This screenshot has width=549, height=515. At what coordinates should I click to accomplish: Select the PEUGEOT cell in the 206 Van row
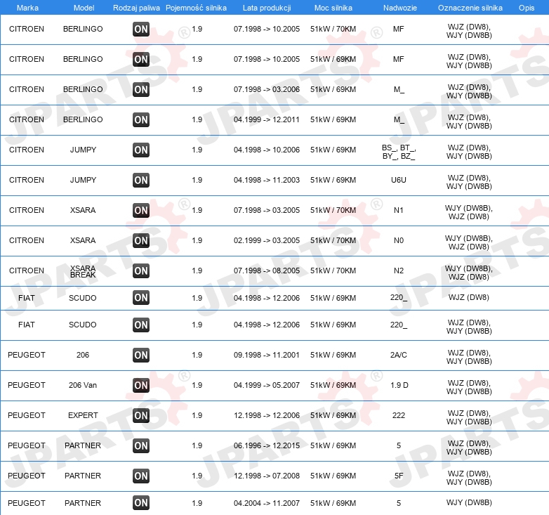27,385
